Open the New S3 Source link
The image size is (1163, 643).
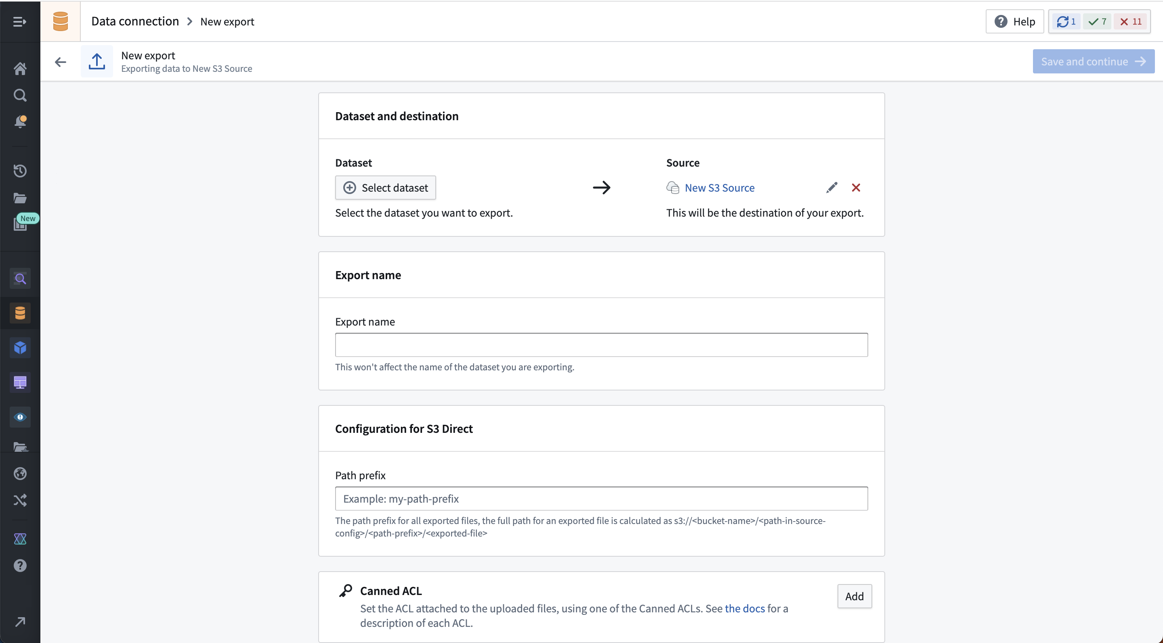[720, 188]
